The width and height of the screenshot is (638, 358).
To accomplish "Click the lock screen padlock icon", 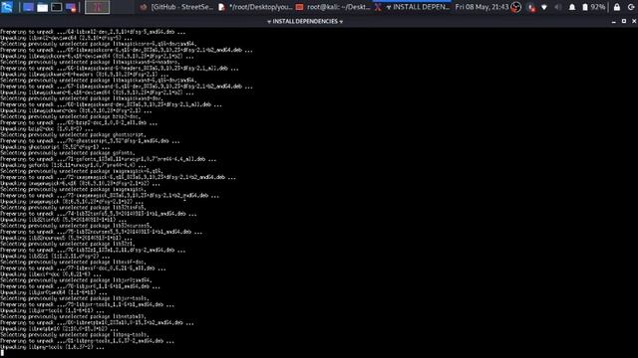I will [617, 7].
